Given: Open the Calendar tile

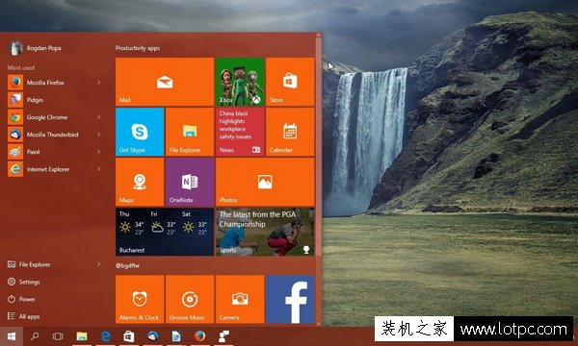Looking at the screenshot, I should pos(290,132).
